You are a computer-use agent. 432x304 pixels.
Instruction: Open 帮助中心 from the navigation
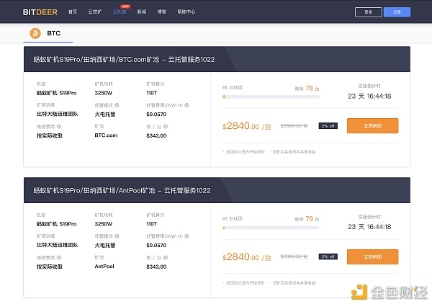coord(186,12)
